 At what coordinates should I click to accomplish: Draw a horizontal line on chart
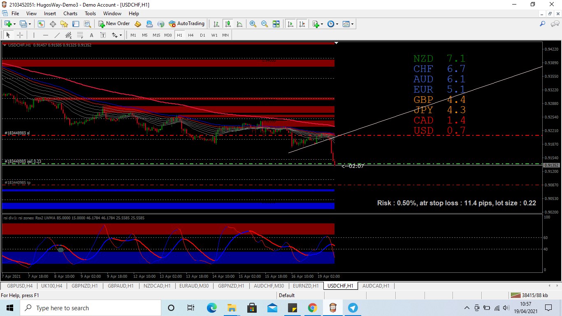(x=45, y=35)
